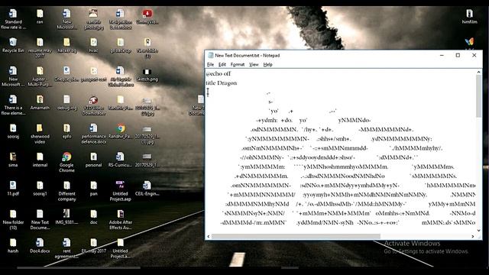Select the 'harsh' folder icon
Image resolution: width=489 pixels, height=275 pixels.
pyautogui.click(x=13, y=245)
